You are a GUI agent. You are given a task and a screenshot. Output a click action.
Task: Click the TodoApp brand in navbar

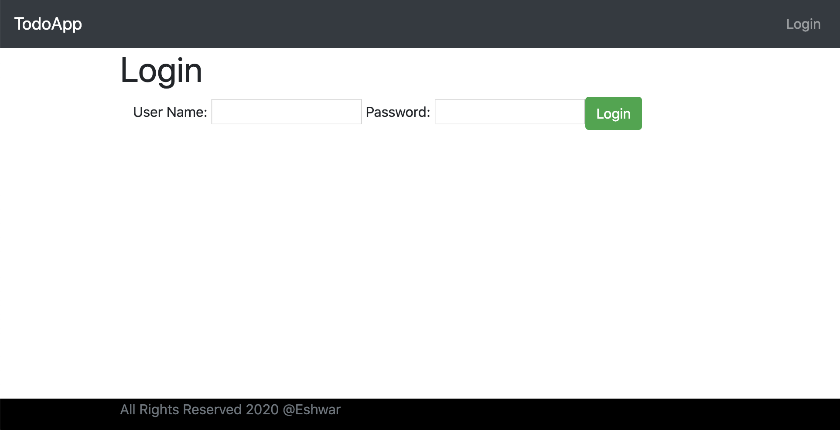pos(48,24)
